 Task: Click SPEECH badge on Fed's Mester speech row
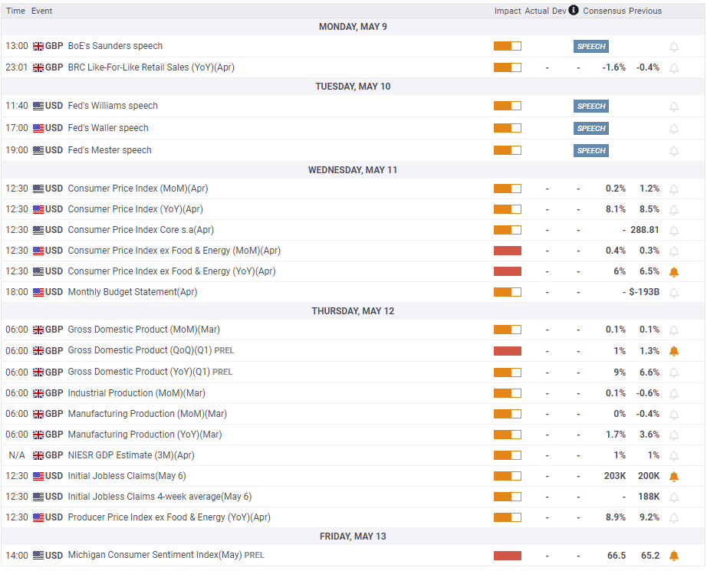coord(591,150)
